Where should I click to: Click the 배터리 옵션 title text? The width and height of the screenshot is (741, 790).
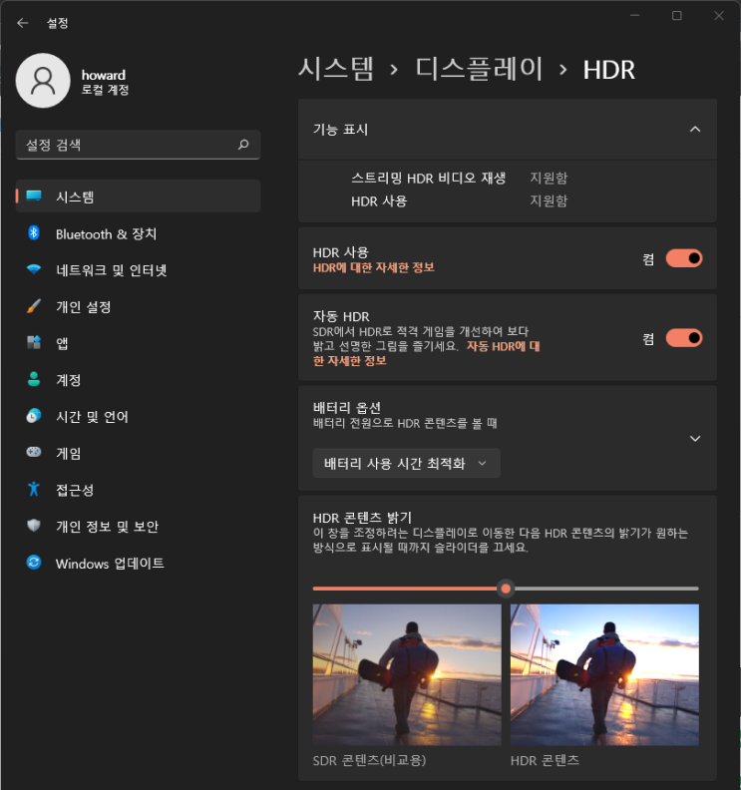click(x=347, y=407)
